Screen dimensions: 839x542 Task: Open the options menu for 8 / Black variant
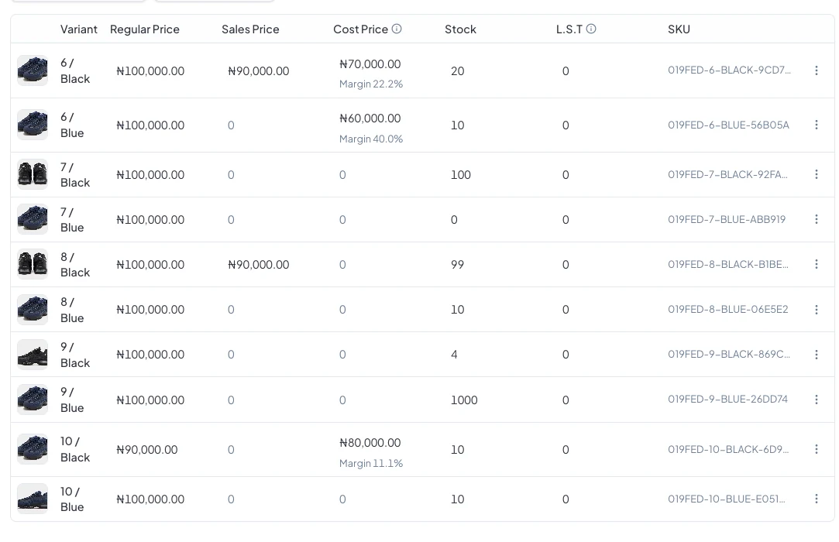pyautogui.click(x=816, y=264)
